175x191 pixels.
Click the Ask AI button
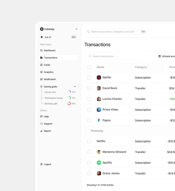pyautogui.click(x=58, y=37)
